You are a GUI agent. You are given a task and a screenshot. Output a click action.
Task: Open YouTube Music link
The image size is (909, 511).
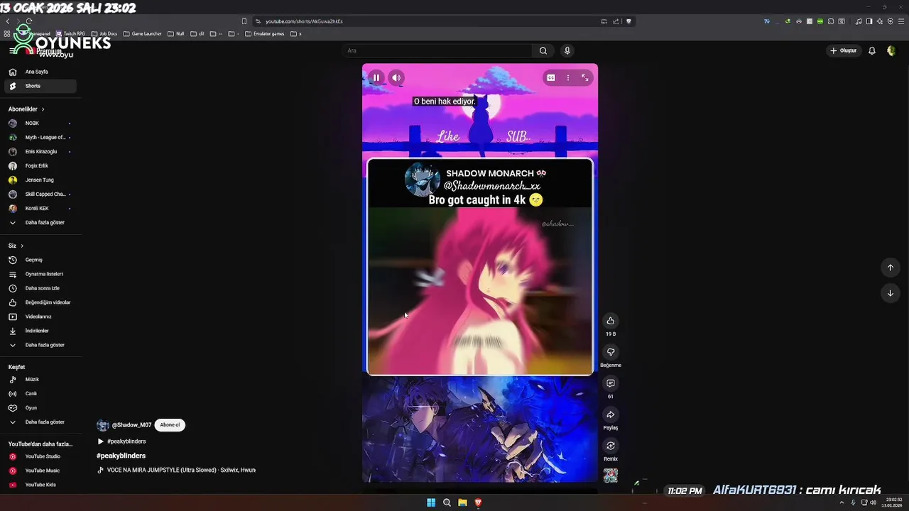pos(40,471)
